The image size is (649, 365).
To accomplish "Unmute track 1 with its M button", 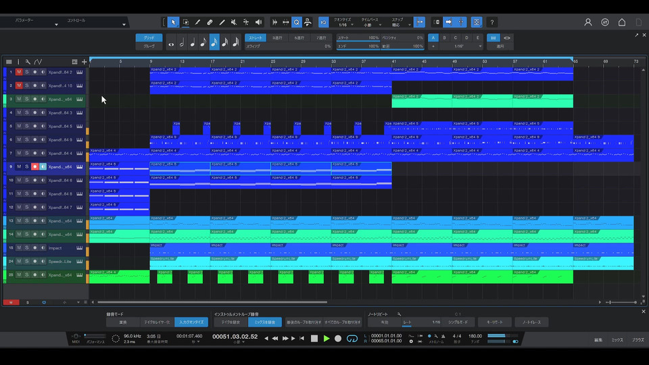I will pyautogui.click(x=19, y=72).
